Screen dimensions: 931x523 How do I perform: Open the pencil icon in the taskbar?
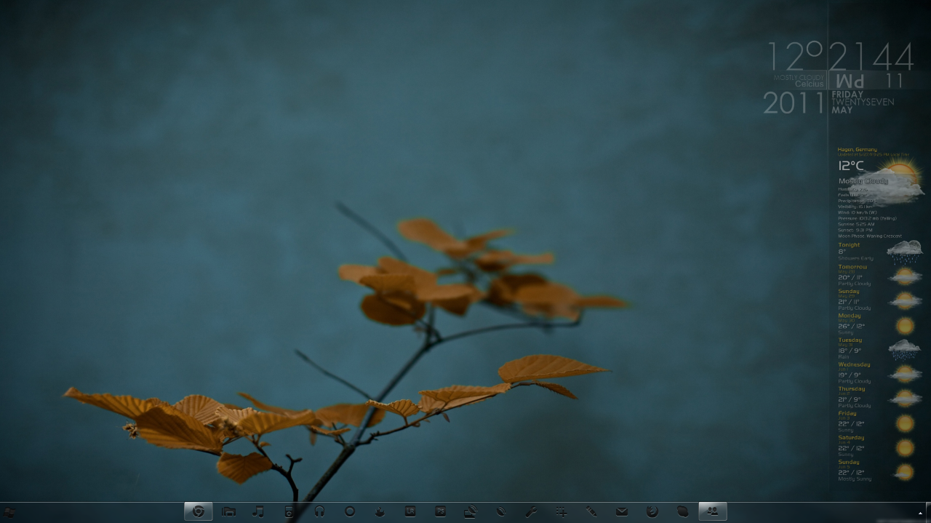(591, 511)
